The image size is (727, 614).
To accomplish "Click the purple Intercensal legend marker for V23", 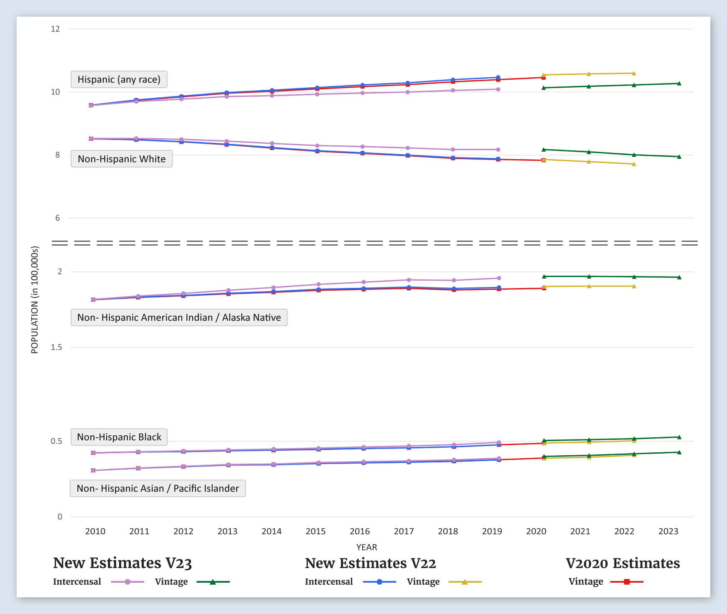I will click(x=127, y=582).
